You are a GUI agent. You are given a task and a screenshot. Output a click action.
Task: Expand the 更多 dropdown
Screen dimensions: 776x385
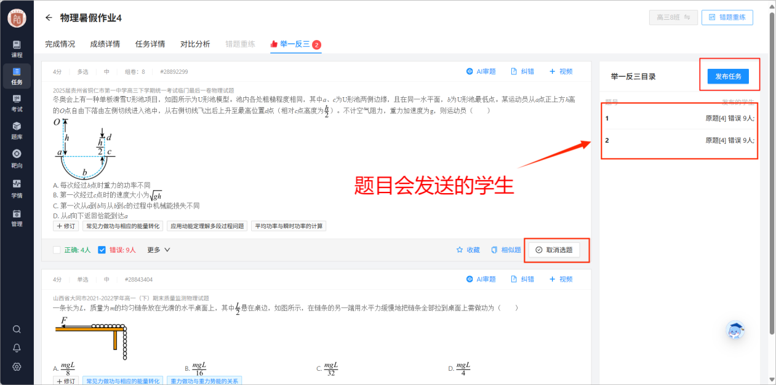pos(159,250)
